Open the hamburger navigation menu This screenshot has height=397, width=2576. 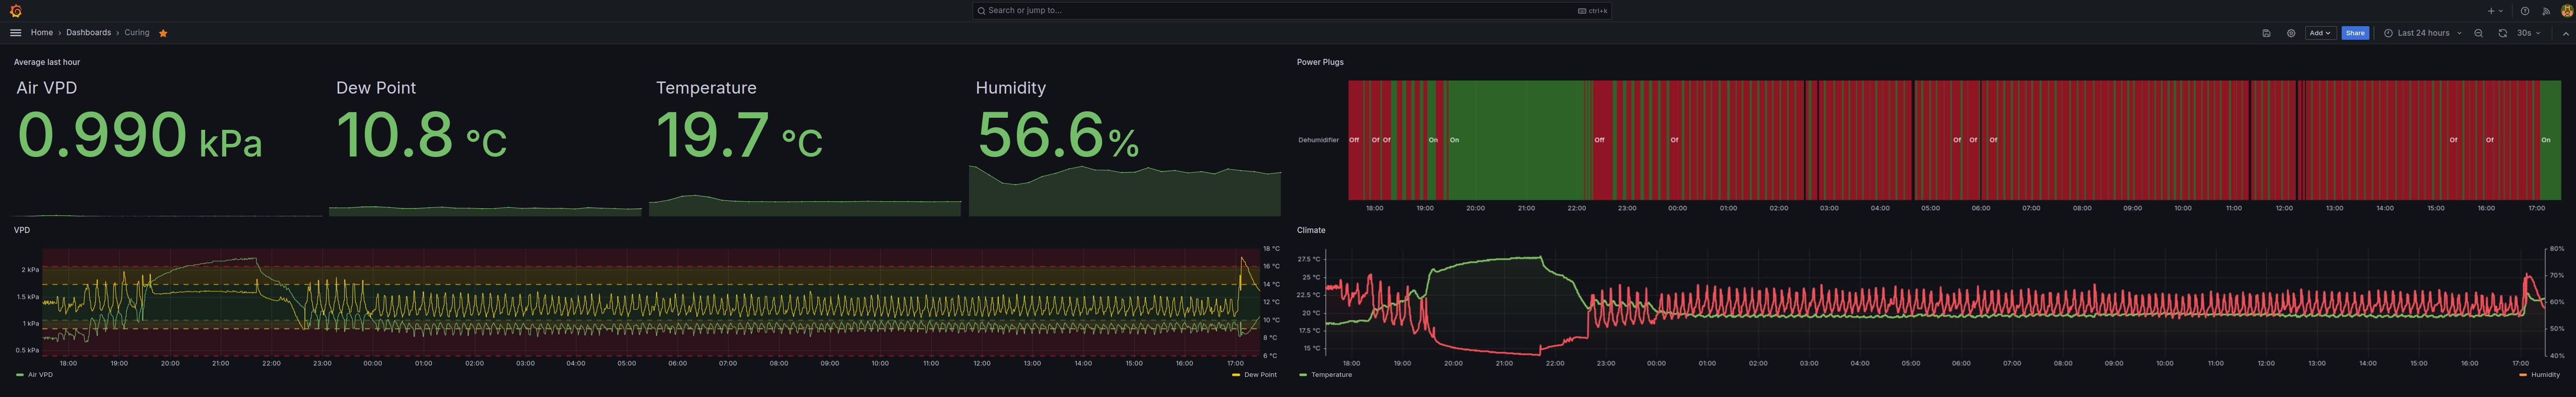click(x=15, y=33)
